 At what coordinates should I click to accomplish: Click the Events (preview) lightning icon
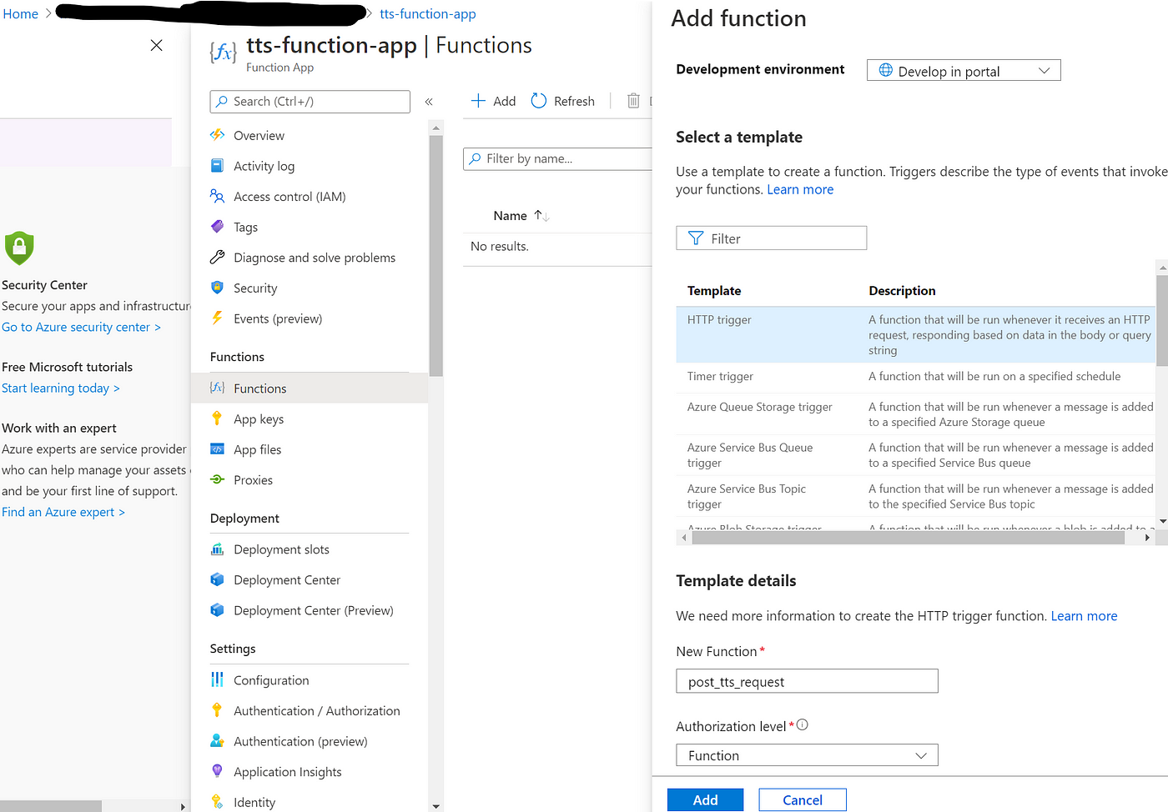(x=217, y=318)
